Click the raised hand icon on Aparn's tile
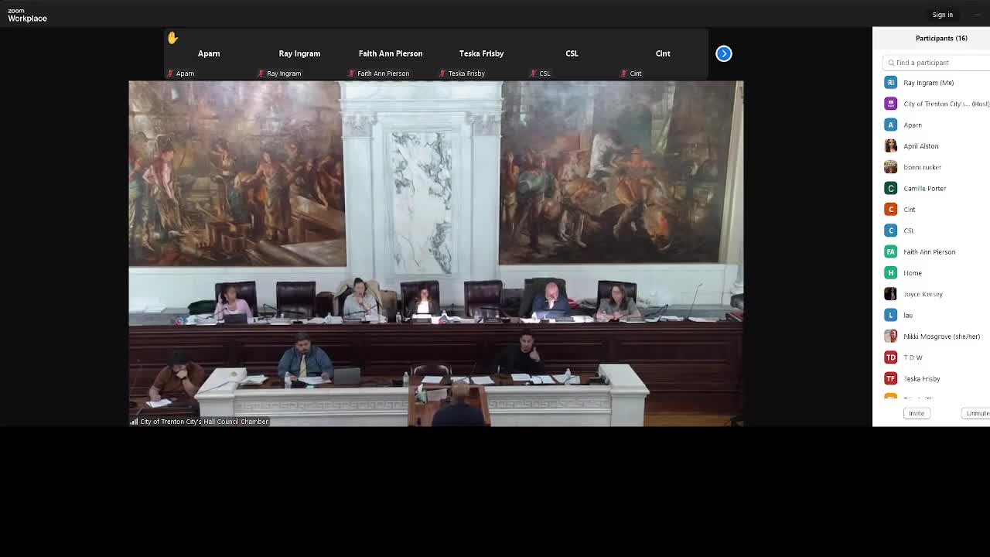The height and width of the screenshot is (557, 990). pyautogui.click(x=172, y=38)
